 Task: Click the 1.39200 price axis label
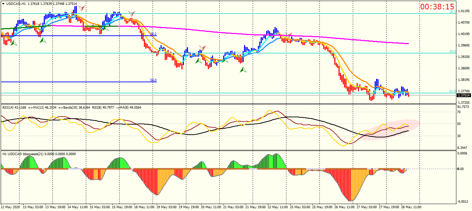pos(464,57)
